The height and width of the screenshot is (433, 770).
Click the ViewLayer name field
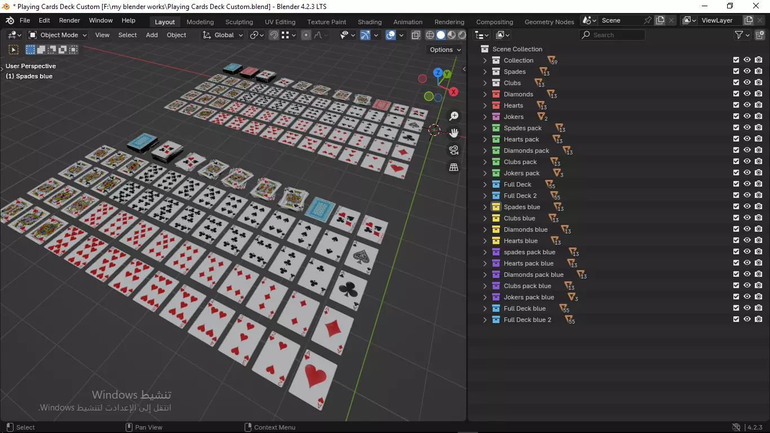[x=720, y=20]
